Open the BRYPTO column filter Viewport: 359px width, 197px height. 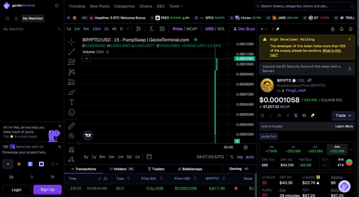223,178
